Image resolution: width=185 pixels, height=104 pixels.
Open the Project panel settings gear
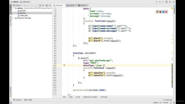(47, 5)
